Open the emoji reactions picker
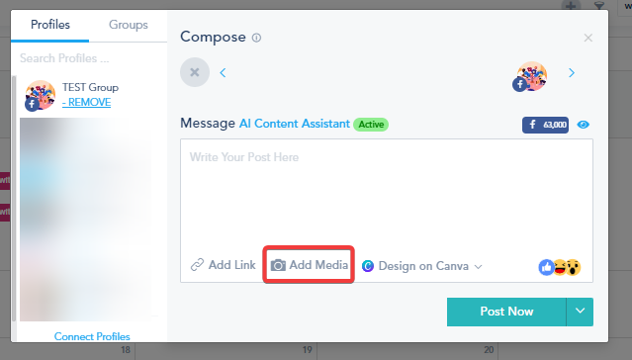 [x=560, y=267]
